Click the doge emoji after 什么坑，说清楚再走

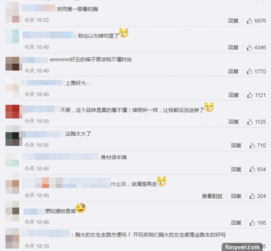[162, 181]
